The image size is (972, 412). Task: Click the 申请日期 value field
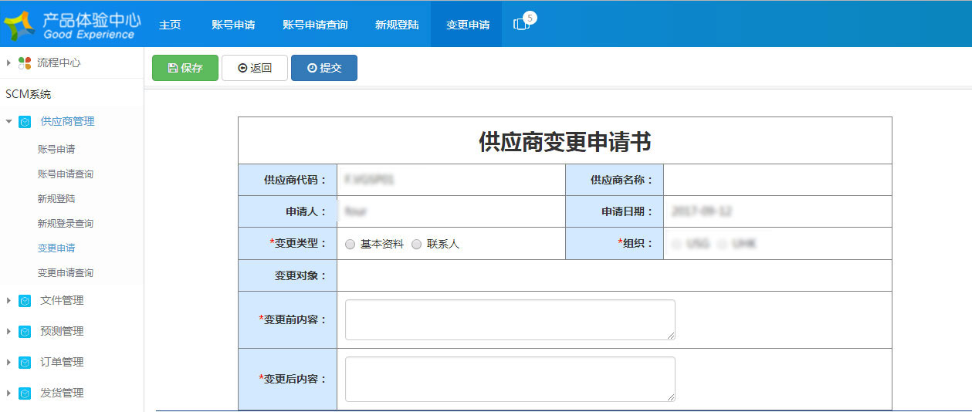[777, 211]
